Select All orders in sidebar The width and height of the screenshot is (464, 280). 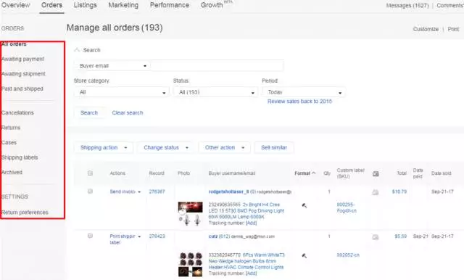click(14, 44)
